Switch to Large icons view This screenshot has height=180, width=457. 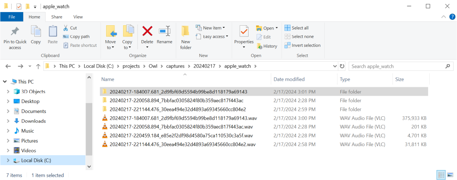pyautogui.click(x=450, y=175)
